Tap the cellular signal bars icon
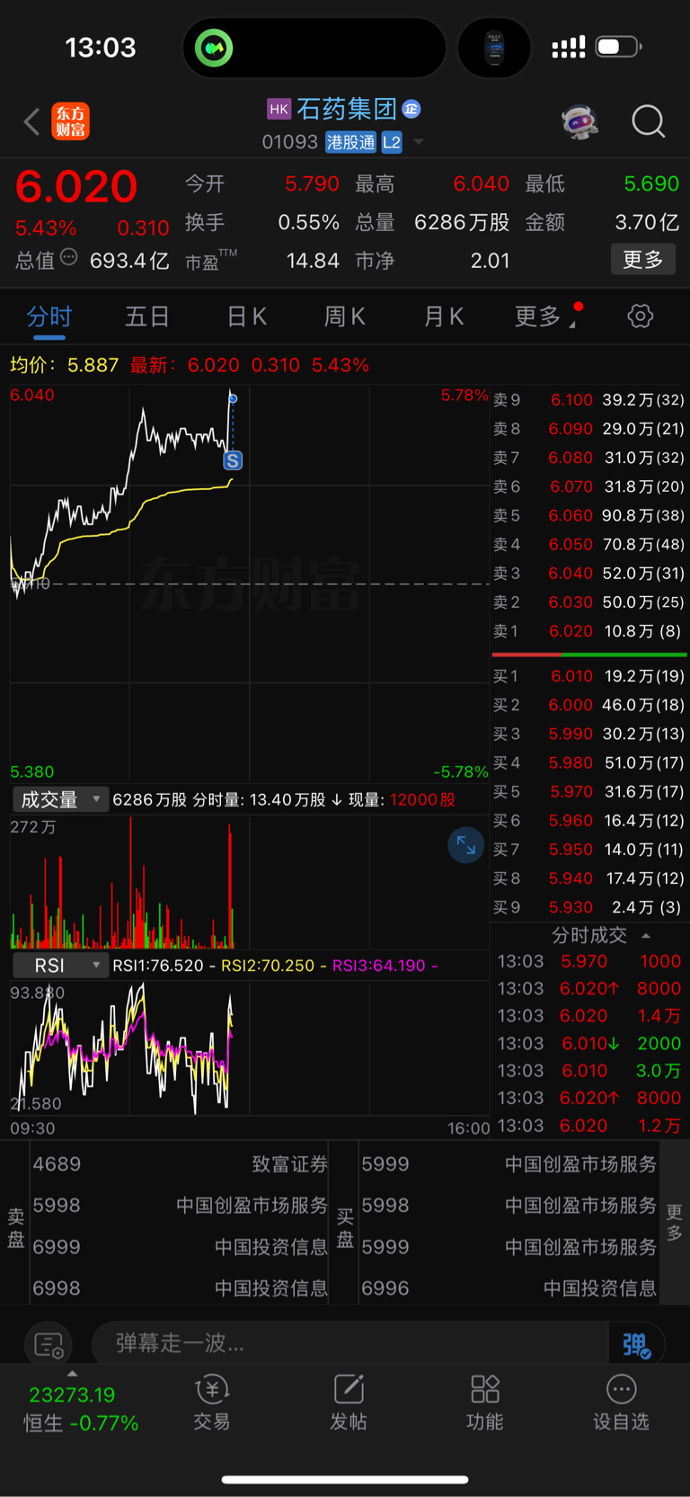The image size is (690, 1497). click(x=568, y=47)
